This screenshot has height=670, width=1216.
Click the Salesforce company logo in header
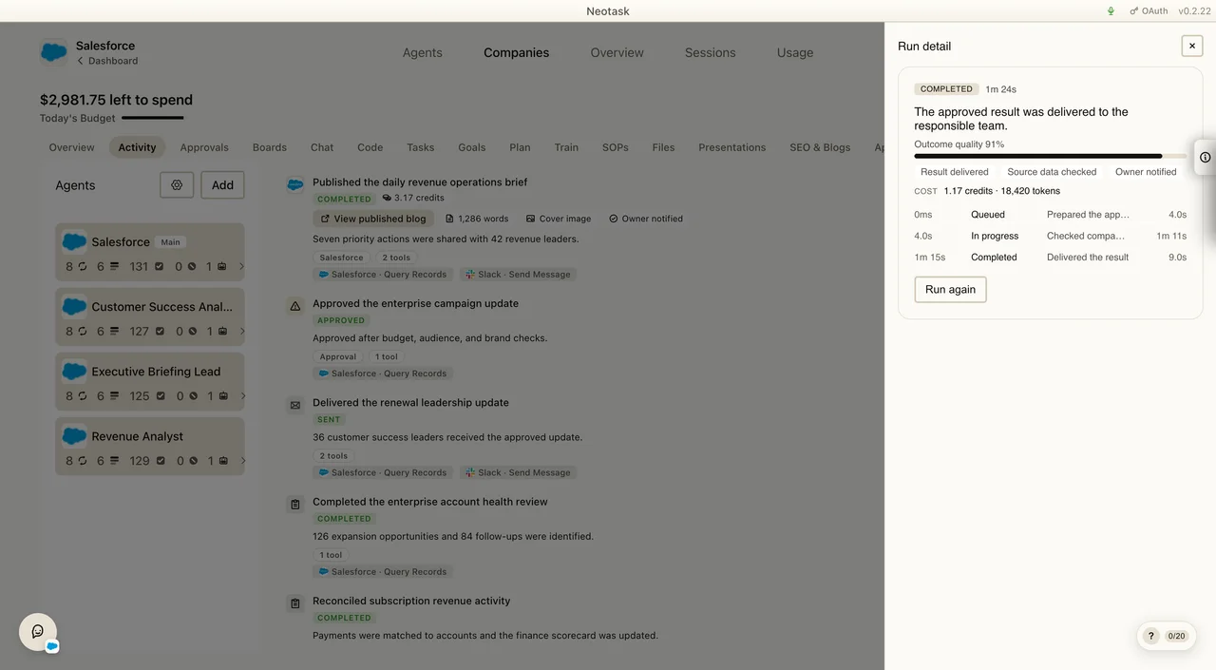pos(54,52)
